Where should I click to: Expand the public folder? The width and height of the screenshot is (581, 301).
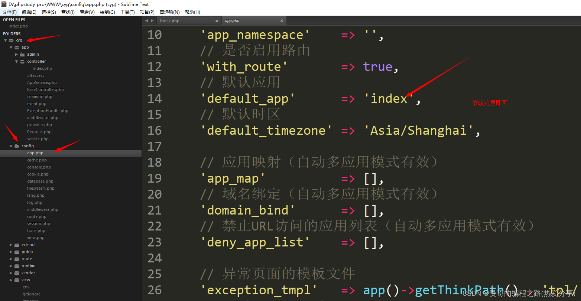point(11,252)
